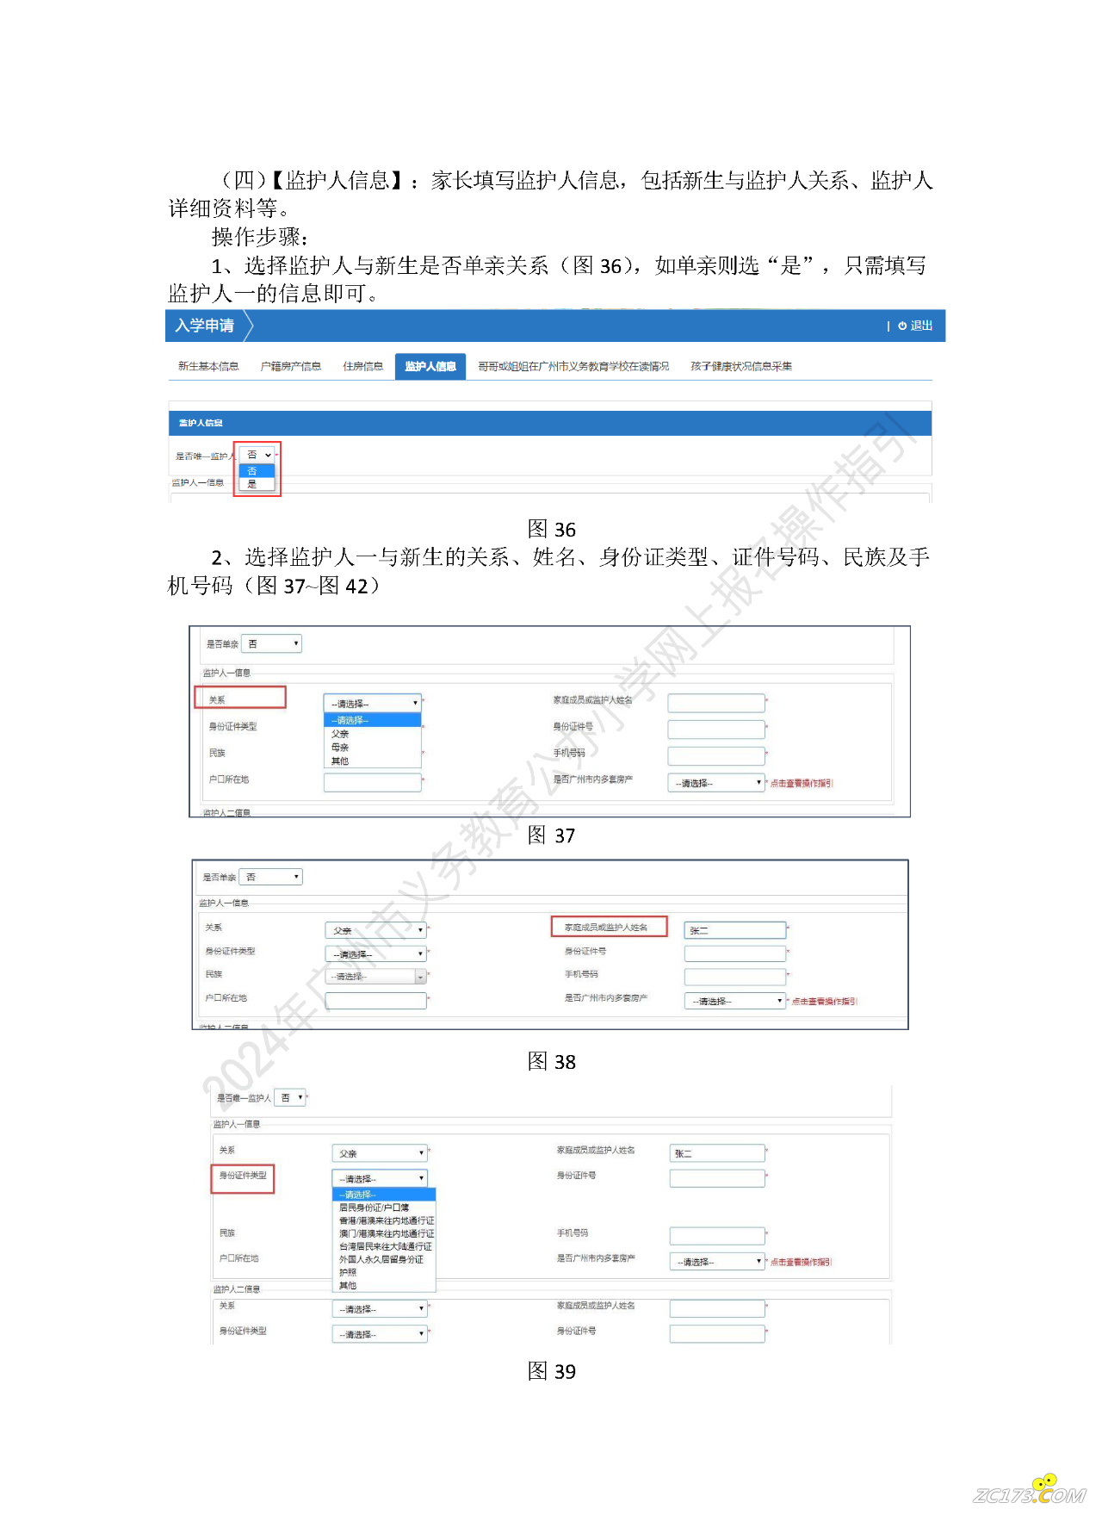Open the 身份证件类型 dropdown in figure 38

376,953
